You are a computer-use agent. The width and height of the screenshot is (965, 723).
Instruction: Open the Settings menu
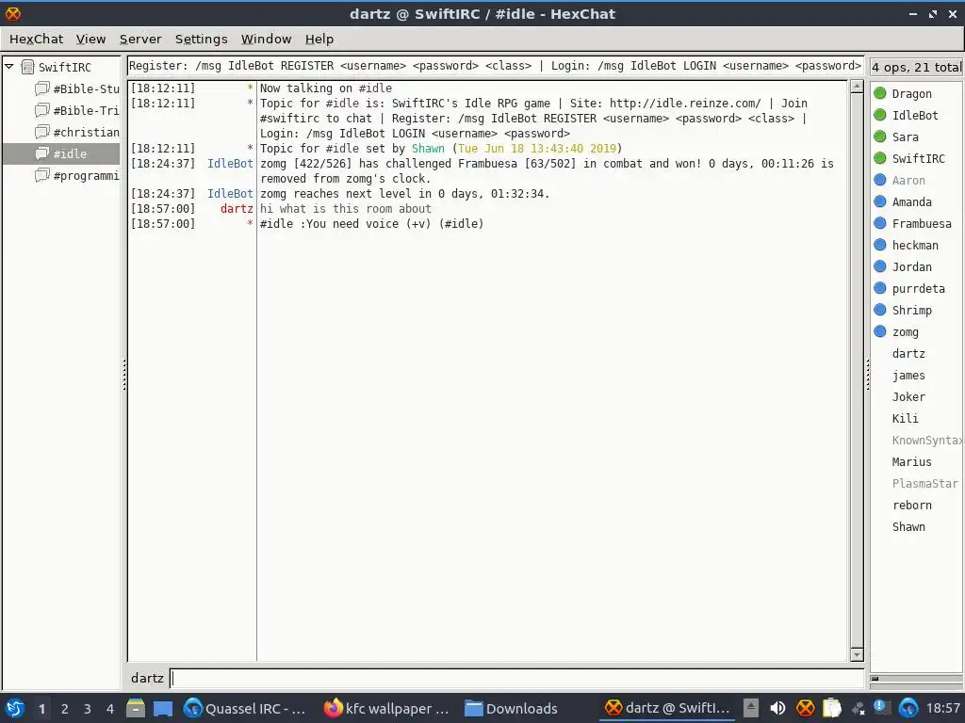[x=202, y=39]
